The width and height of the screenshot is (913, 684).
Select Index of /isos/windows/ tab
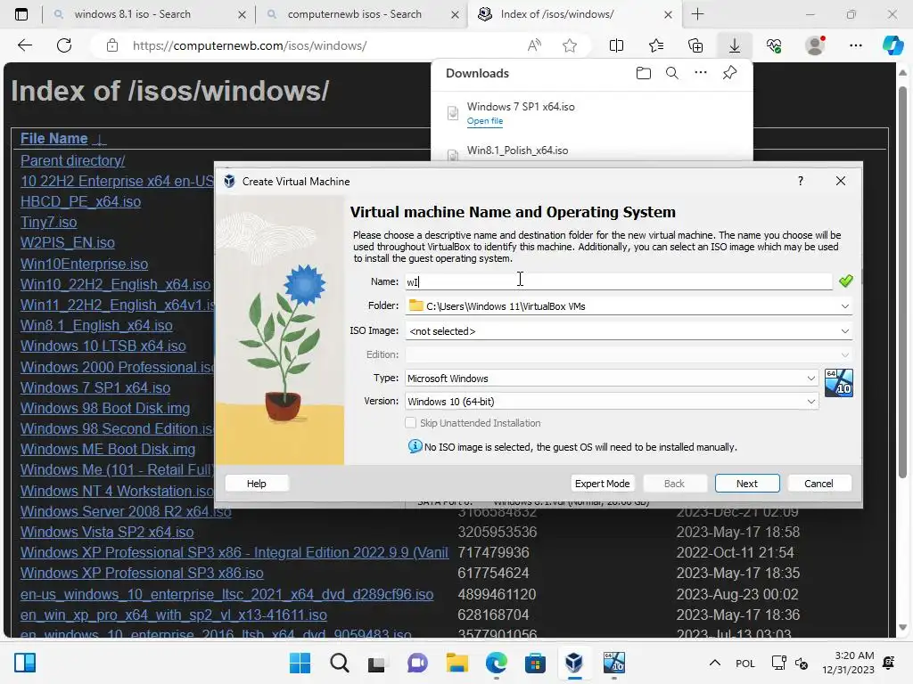[573, 14]
